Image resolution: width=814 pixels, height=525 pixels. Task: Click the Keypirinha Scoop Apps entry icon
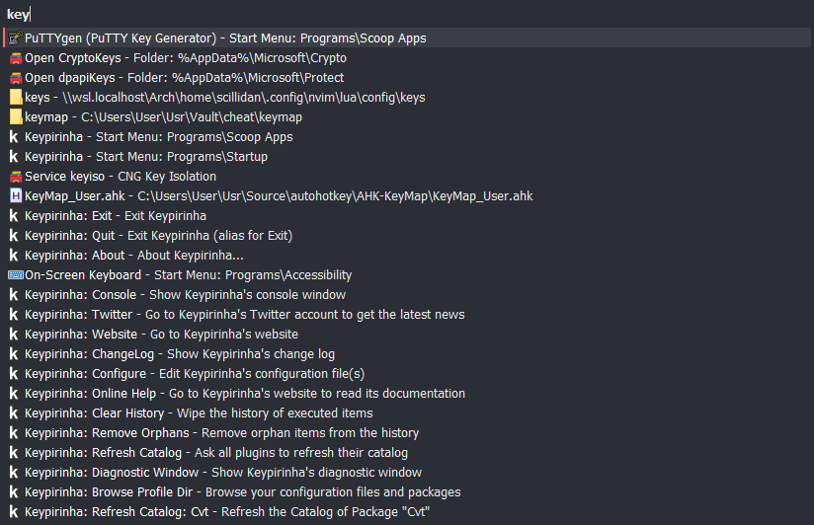[14, 137]
